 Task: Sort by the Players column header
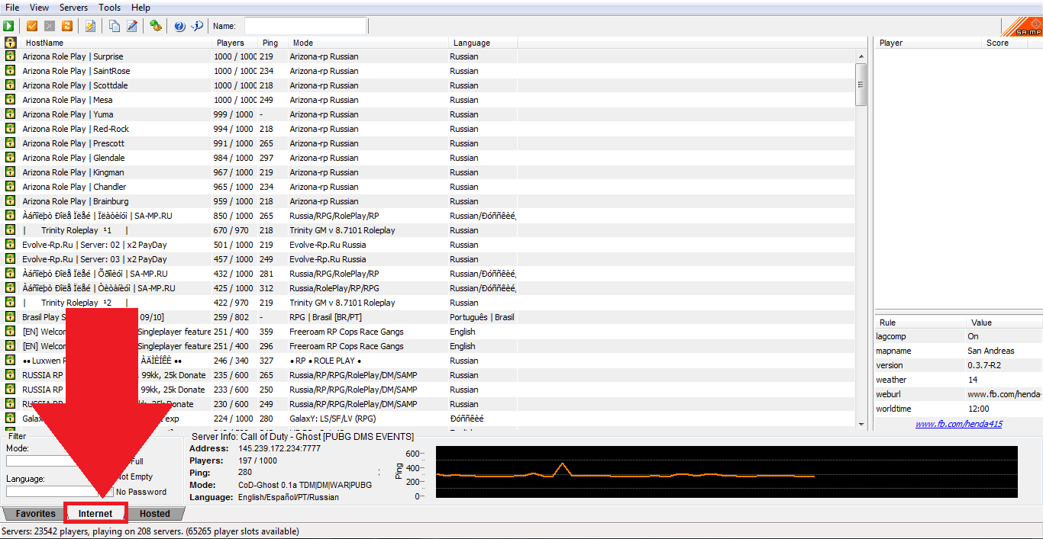pos(234,43)
